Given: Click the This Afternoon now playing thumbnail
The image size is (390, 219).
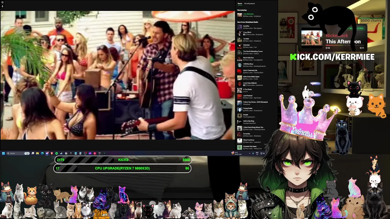Looking at the screenshot, I should click(239, 15).
